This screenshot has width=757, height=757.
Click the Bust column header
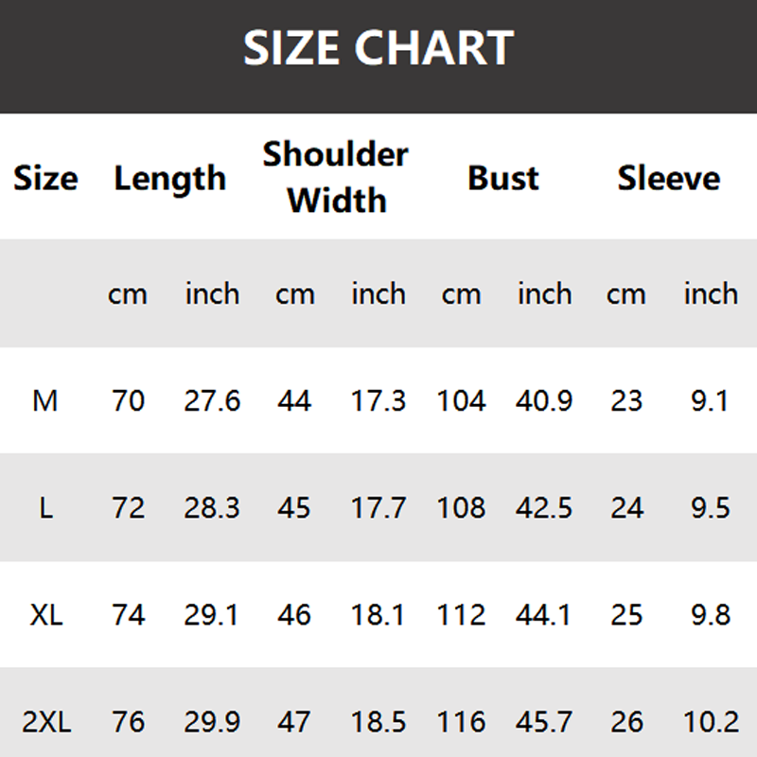[503, 178]
